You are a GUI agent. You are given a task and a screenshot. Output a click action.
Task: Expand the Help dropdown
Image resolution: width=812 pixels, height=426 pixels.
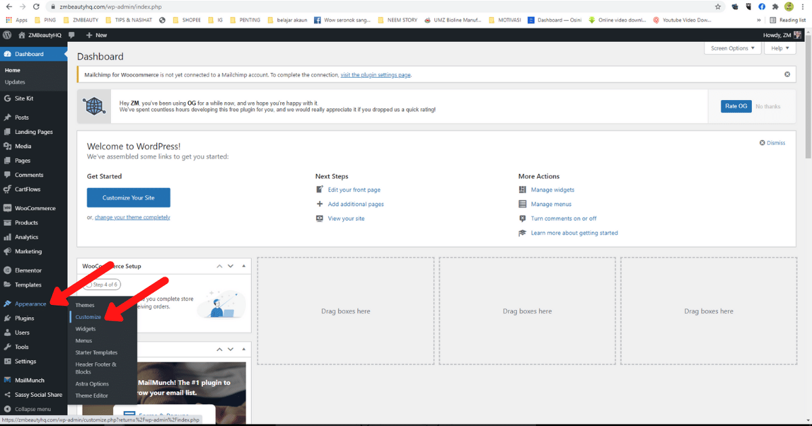coord(780,48)
